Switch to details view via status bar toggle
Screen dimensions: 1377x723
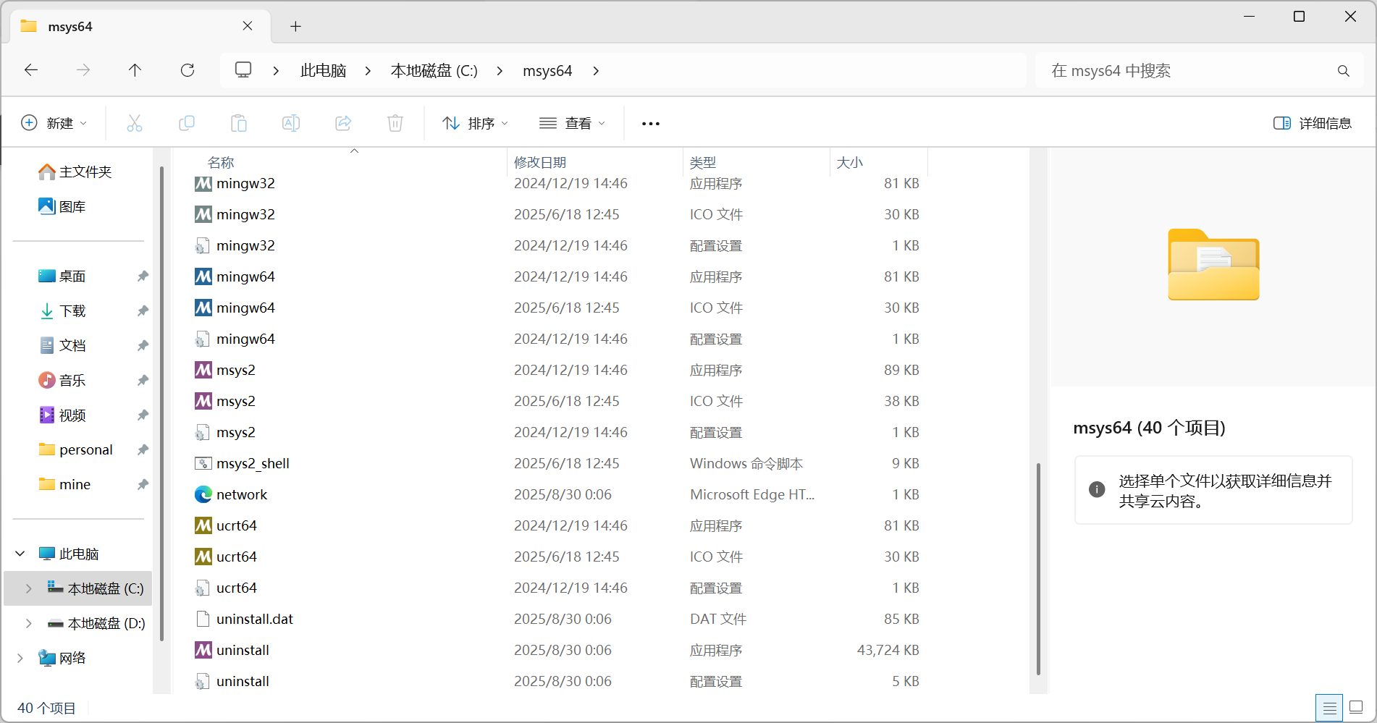coord(1329,707)
